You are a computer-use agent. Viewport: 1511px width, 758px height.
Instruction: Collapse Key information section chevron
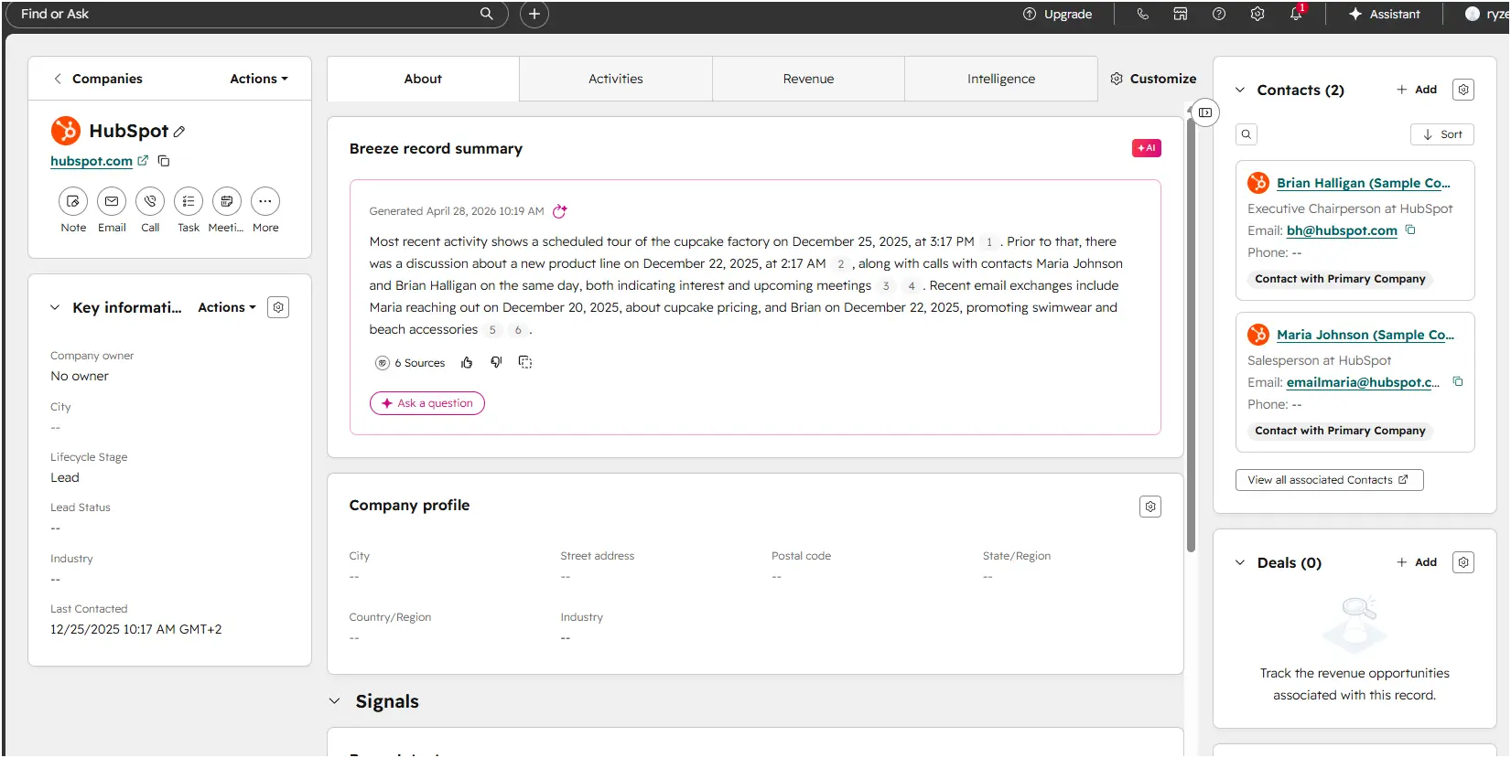55,307
